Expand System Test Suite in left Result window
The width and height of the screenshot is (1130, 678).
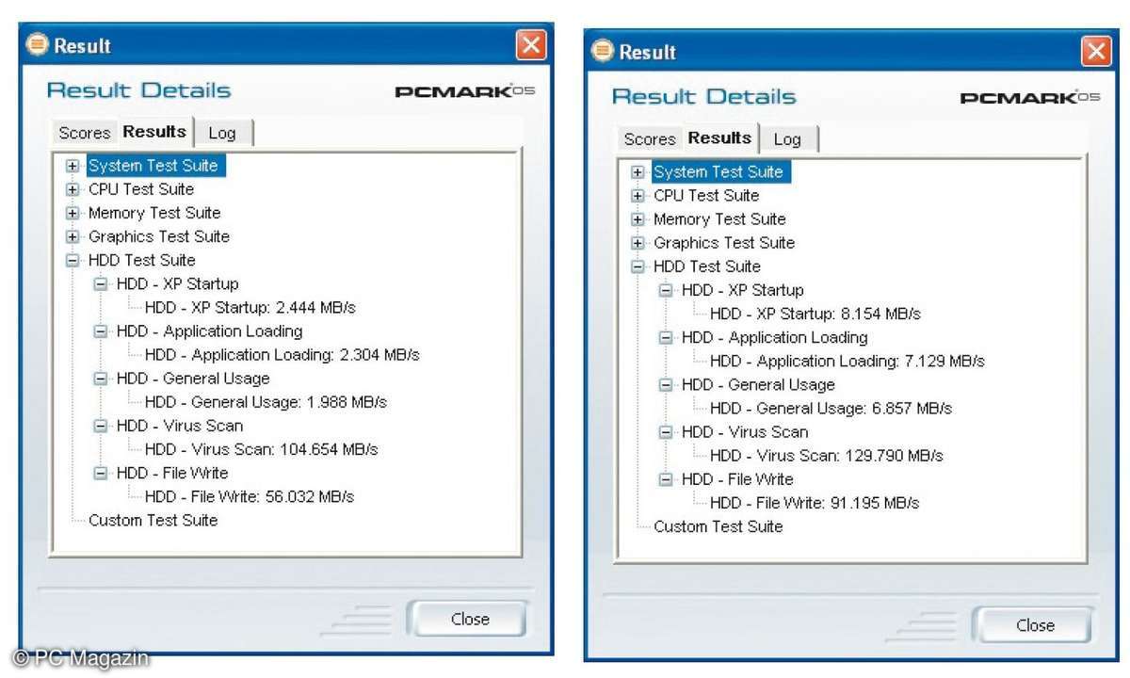[73, 166]
